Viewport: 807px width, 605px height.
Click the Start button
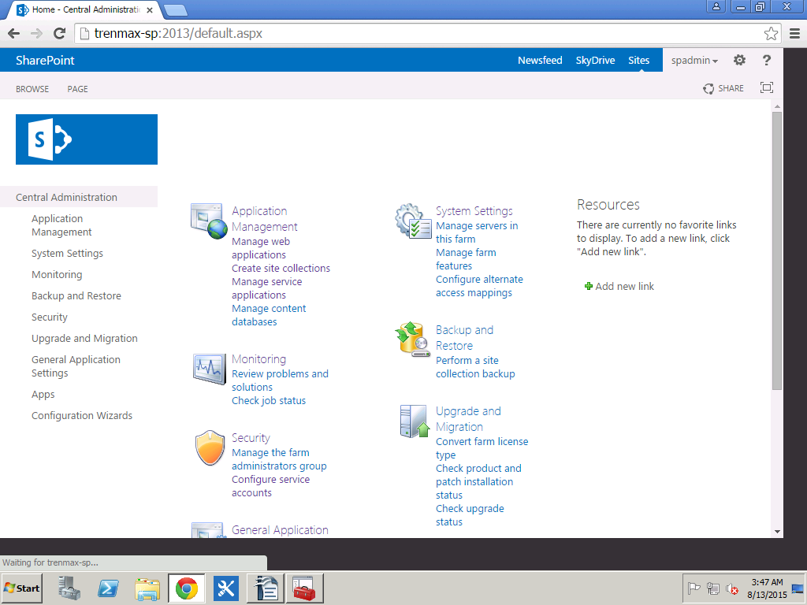point(21,588)
